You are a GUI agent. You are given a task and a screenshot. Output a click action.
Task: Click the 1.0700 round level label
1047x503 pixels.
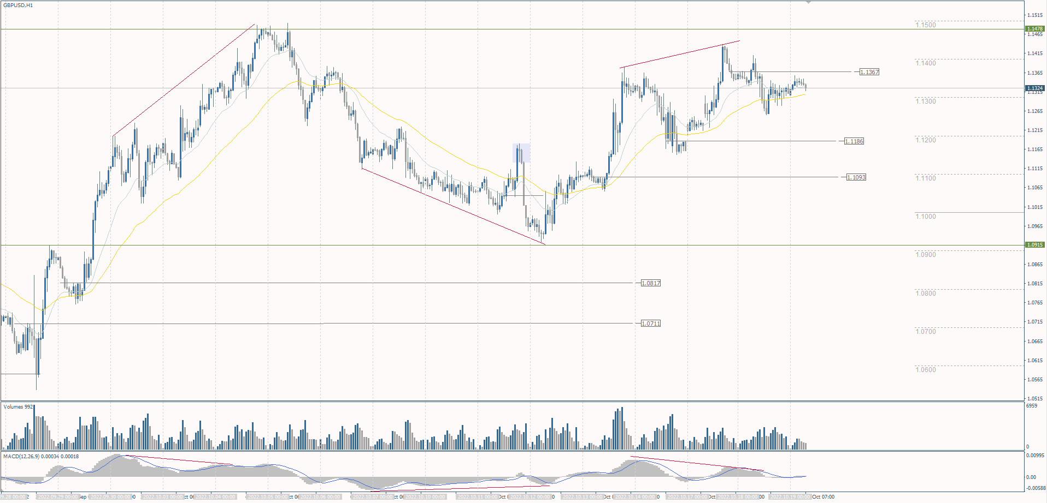tap(926, 332)
